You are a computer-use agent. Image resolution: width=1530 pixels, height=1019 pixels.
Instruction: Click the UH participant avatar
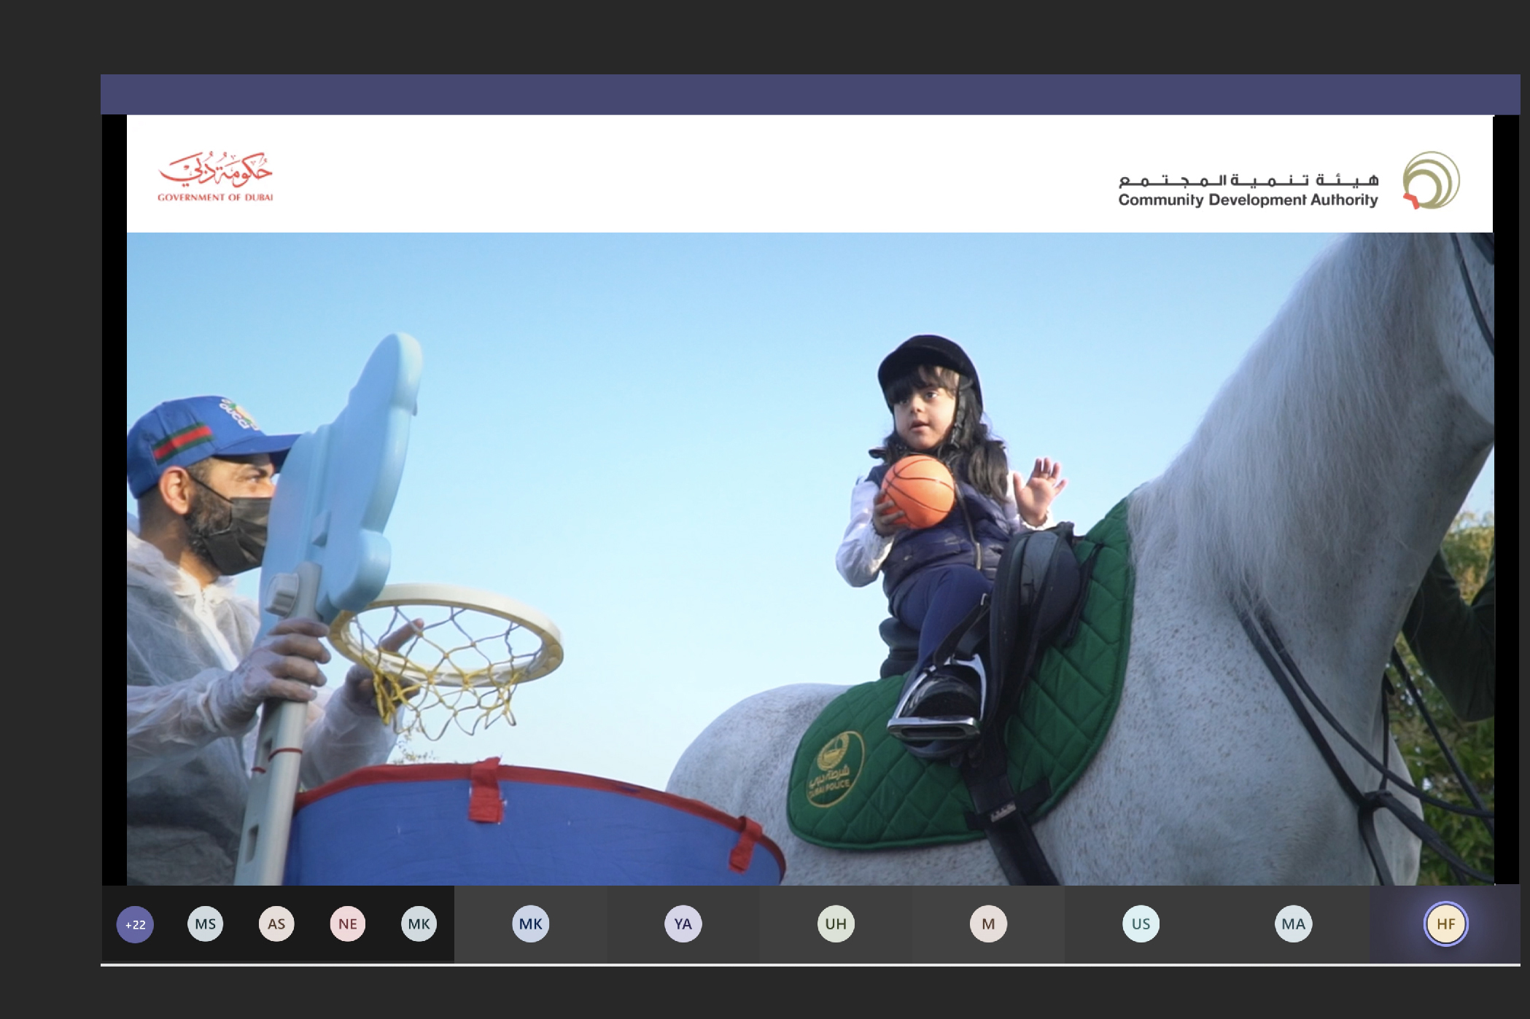[836, 924]
